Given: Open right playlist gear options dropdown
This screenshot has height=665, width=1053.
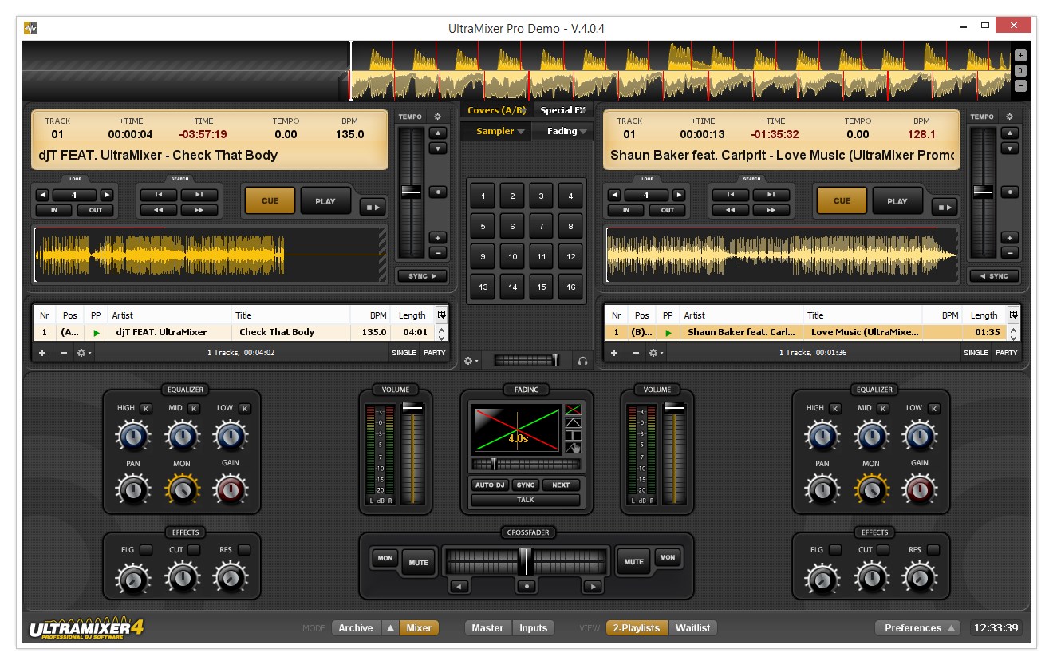Looking at the screenshot, I should click(656, 352).
